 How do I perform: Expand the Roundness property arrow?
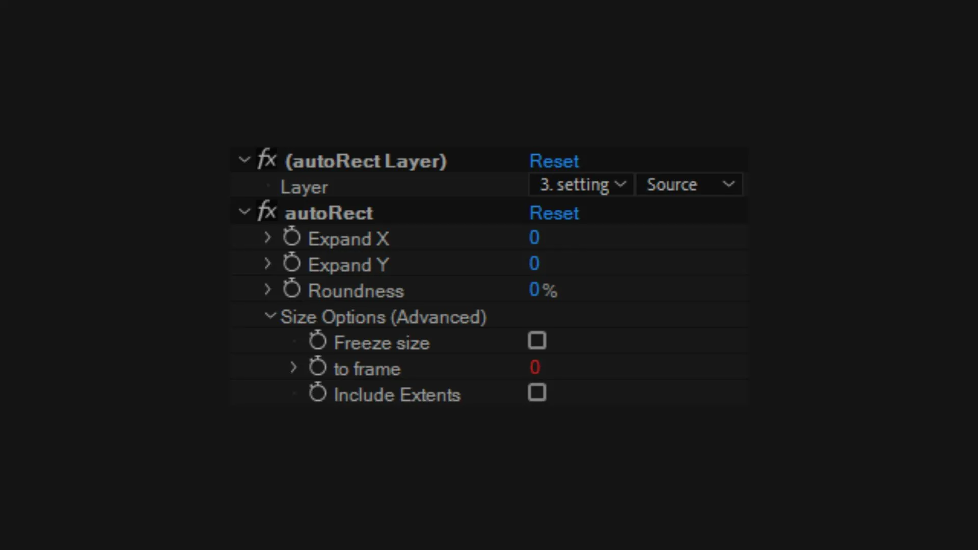tap(267, 290)
